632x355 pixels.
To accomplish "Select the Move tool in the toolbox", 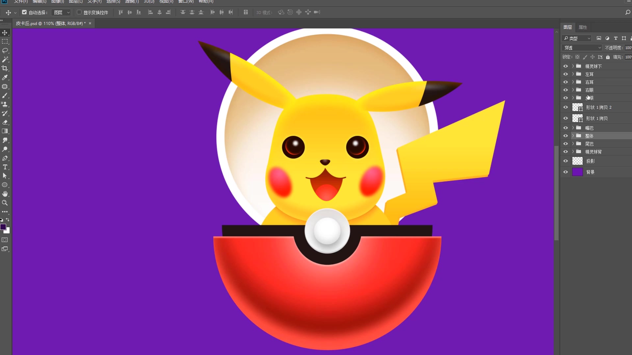I will pos(5,33).
